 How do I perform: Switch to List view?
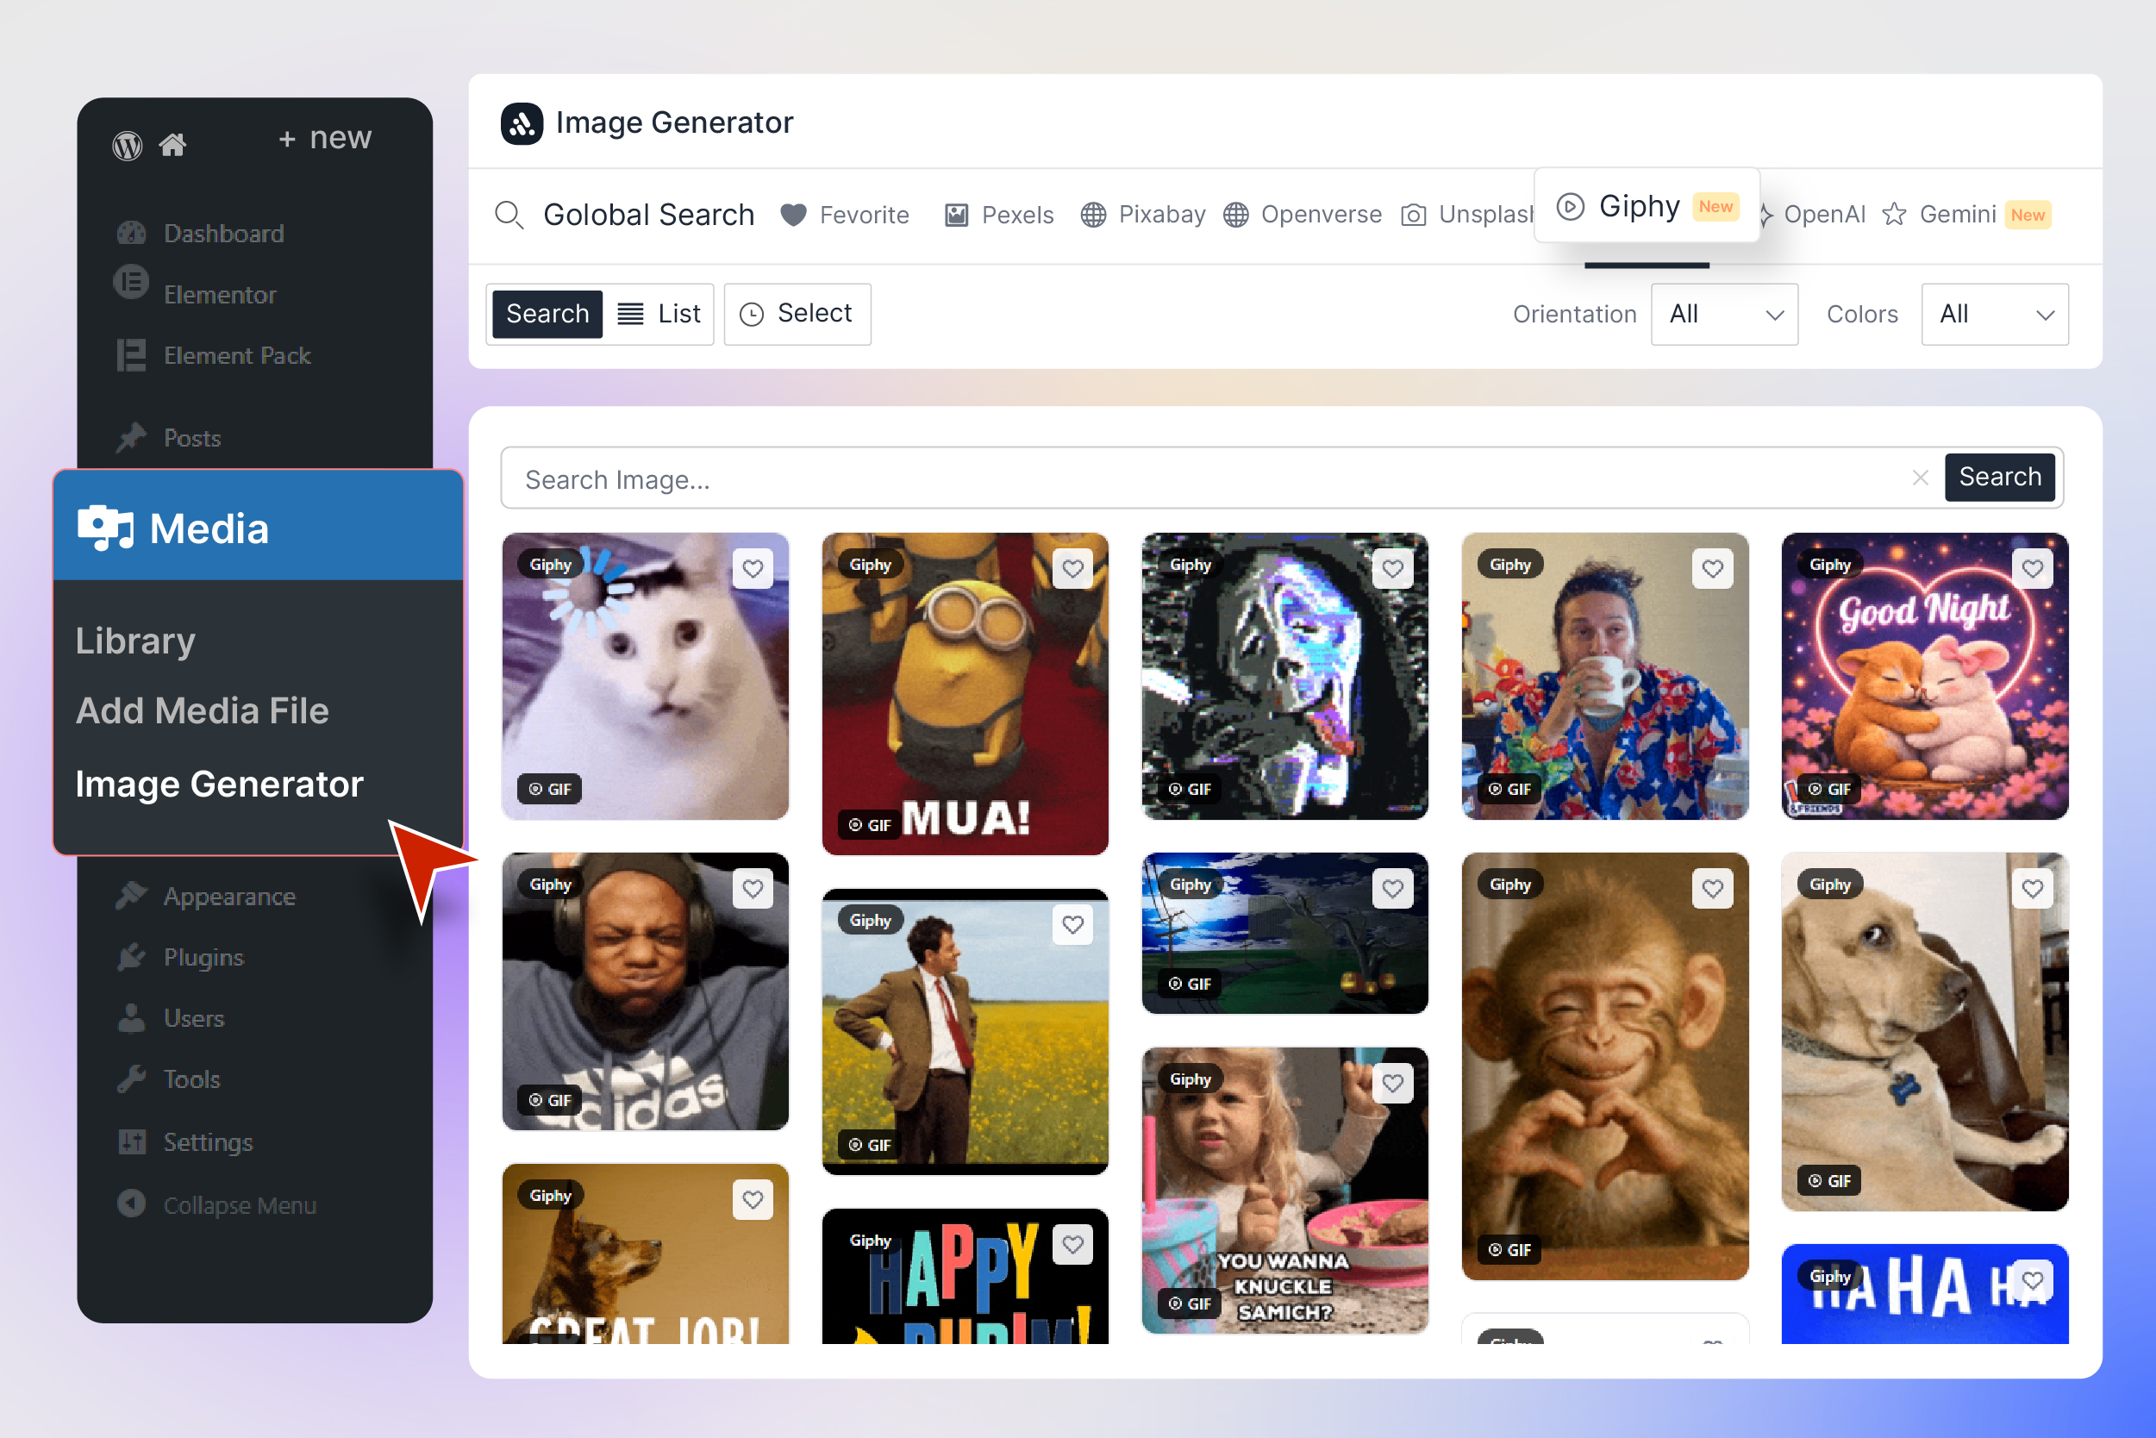(x=659, y=315)
